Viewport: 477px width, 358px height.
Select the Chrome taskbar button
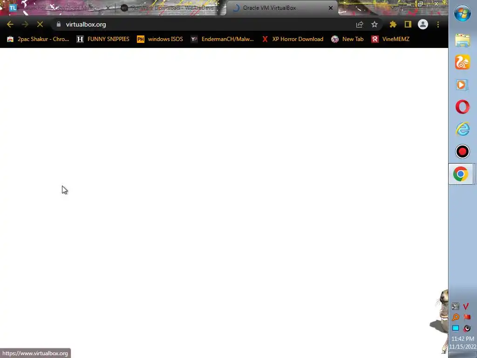pyautogui.click(x=461, y=174)
